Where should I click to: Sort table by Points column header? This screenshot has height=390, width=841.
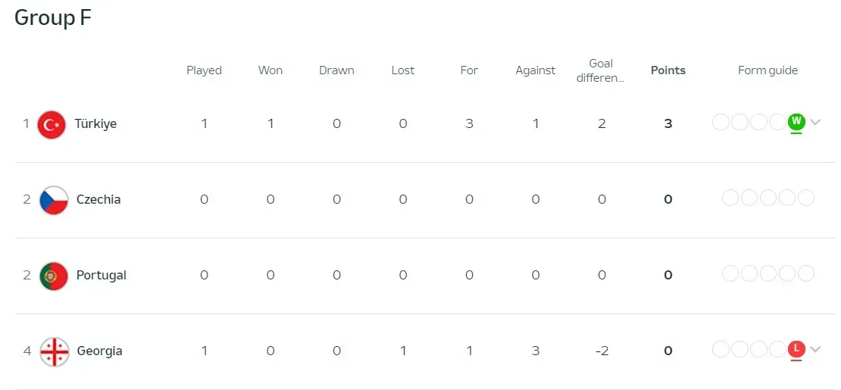click(x=667, y=70)
